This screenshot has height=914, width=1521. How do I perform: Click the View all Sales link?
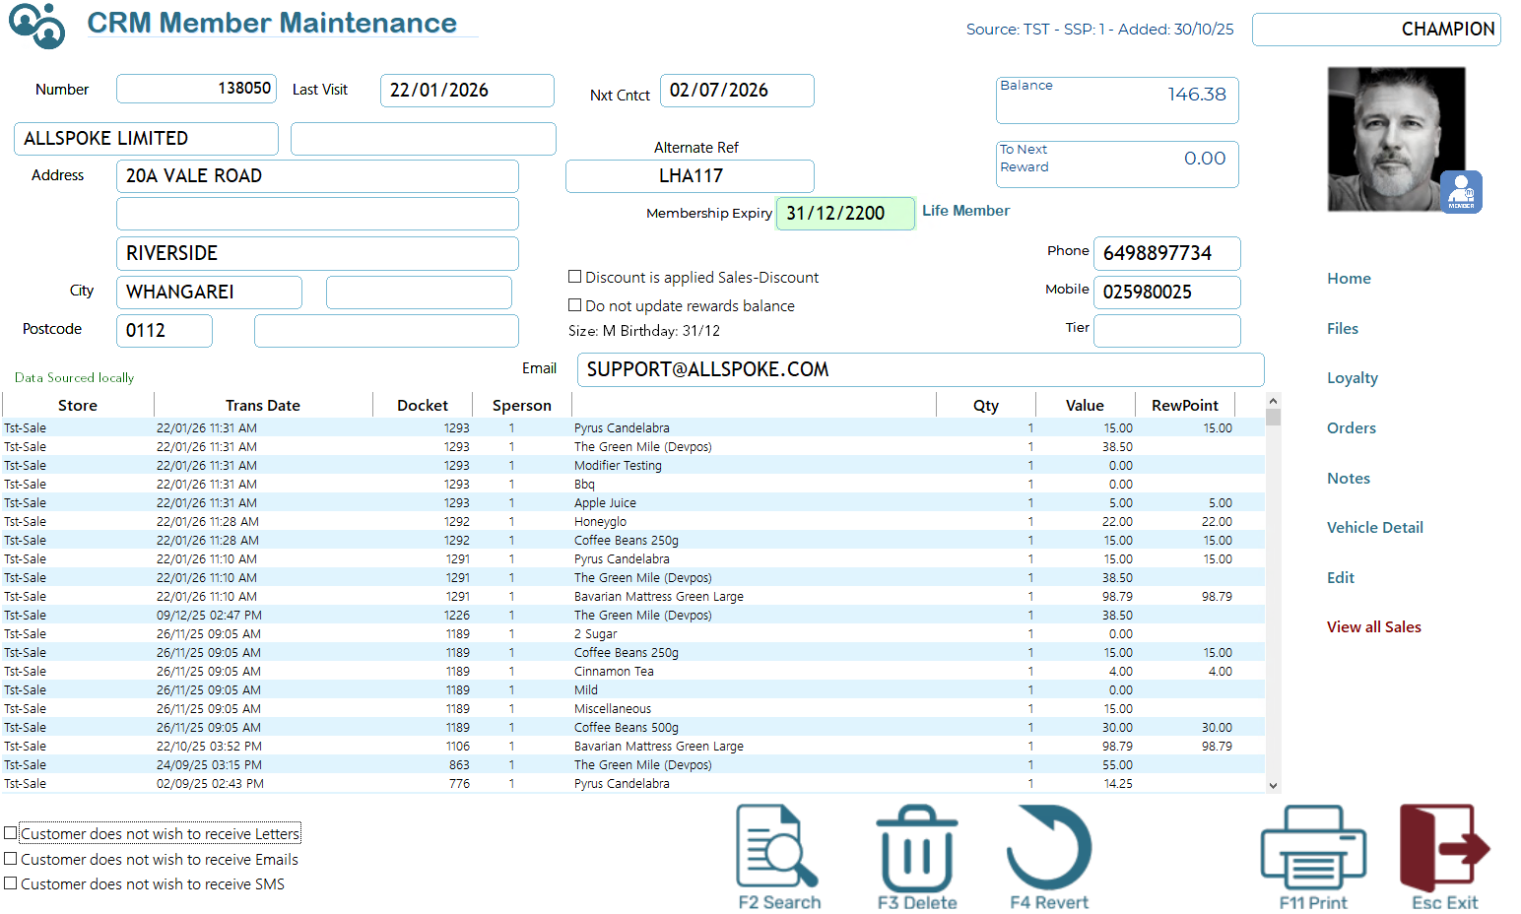pyautogui.click(x=1373, y=627)
